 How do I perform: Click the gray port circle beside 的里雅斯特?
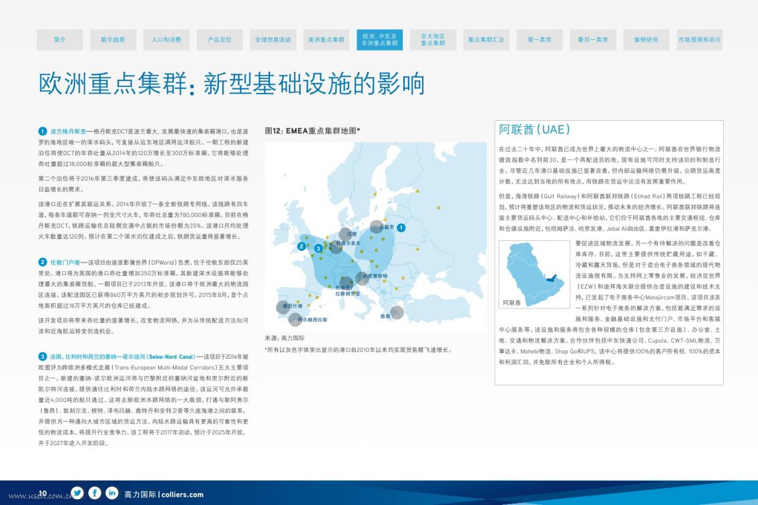362,278
